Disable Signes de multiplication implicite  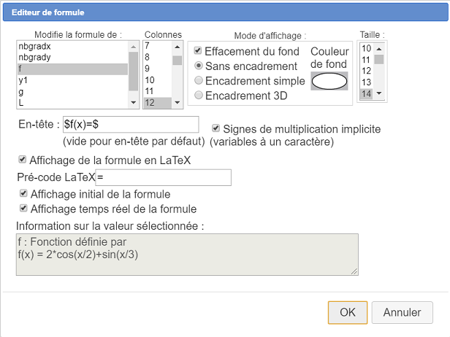coord(216,128)
